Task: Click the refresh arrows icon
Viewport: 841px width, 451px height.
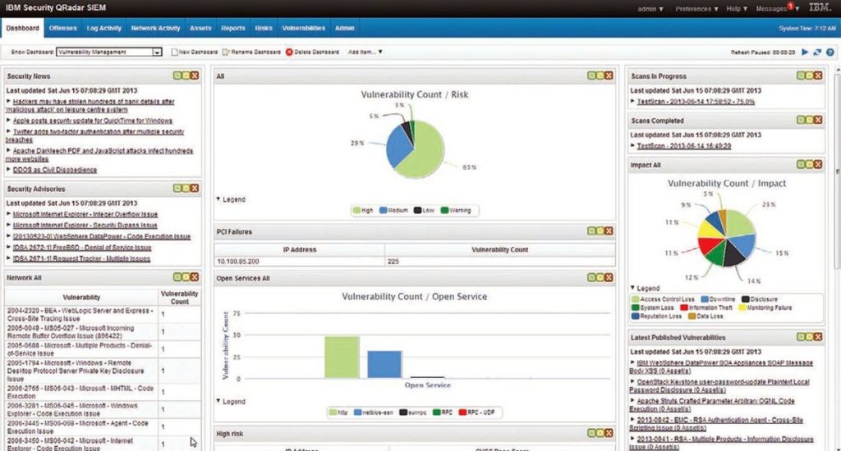Action: tap(817, 52)
